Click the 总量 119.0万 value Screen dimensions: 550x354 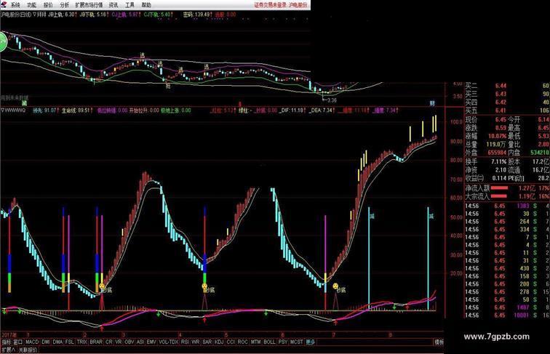(x=495, y=144)
